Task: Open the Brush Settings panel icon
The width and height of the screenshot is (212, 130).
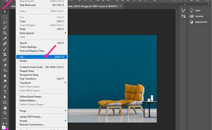Action: 183,10
